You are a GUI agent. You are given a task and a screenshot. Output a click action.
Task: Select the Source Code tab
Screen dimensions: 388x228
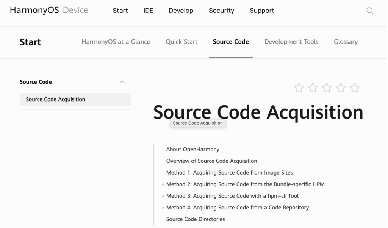pos(231,42)
